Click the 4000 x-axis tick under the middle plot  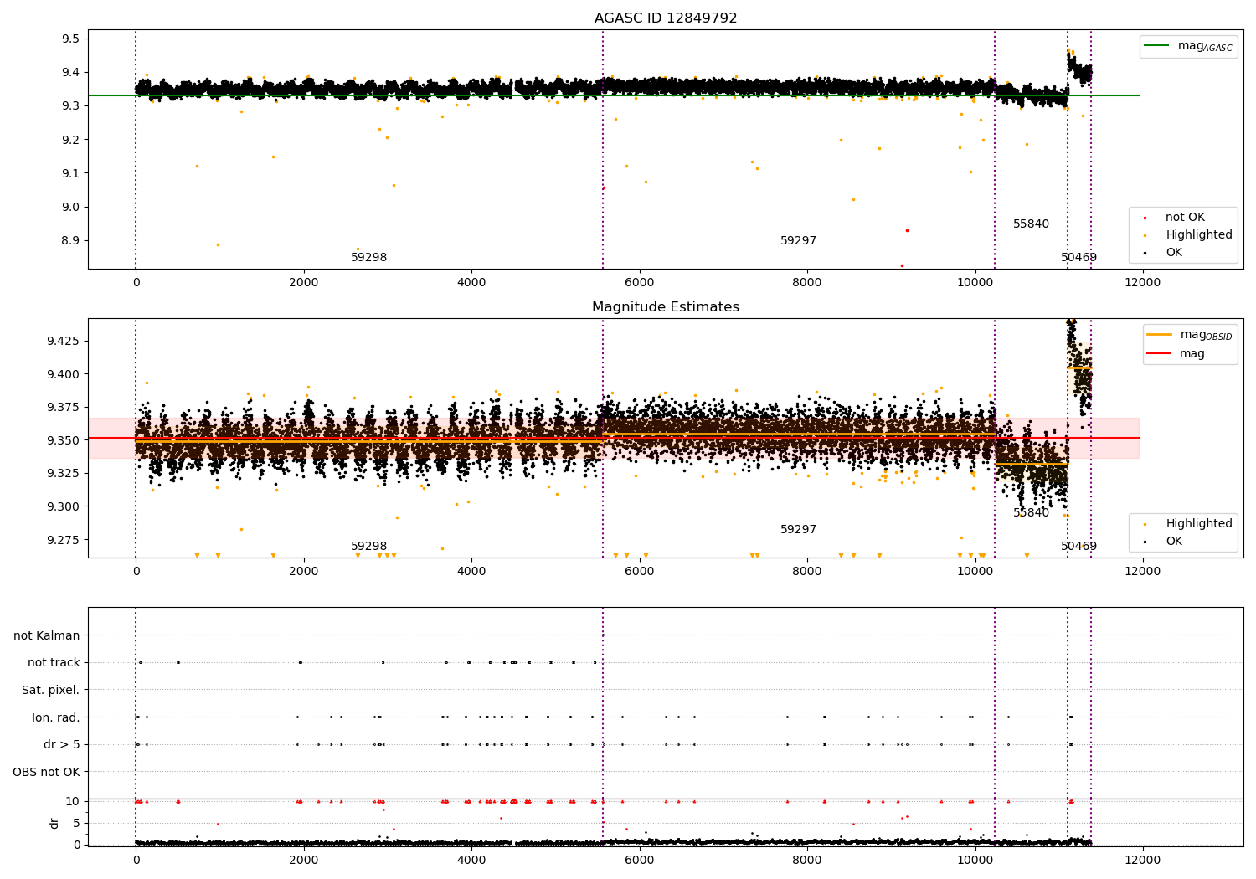click(x=471, y=572)
